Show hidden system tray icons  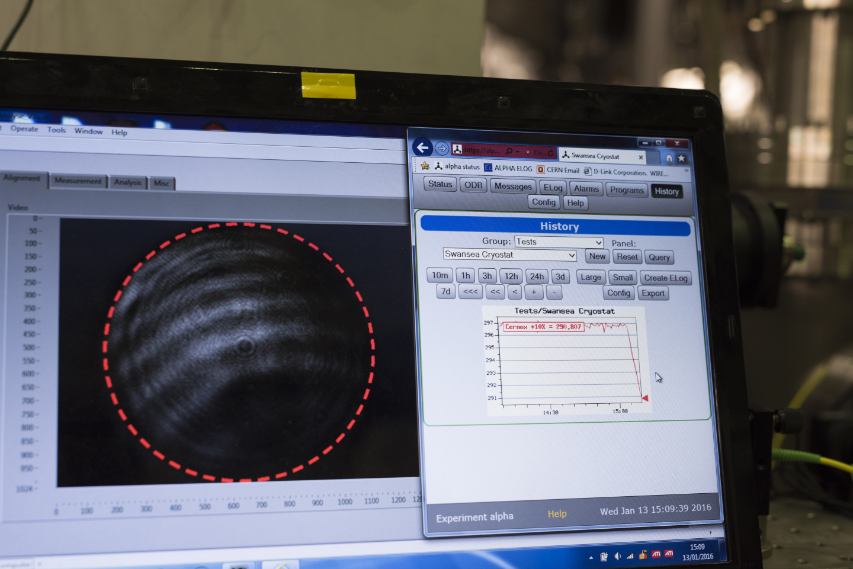[x=591, y=557]
